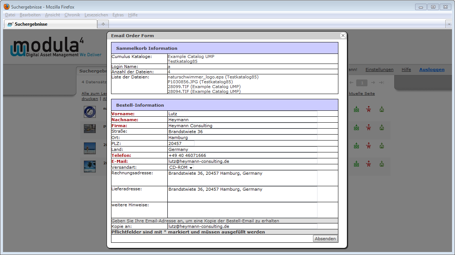Open the Ansicht menu
Image resolution: width=455 pixels, height=255 pixels.
[x=53, y=15]
